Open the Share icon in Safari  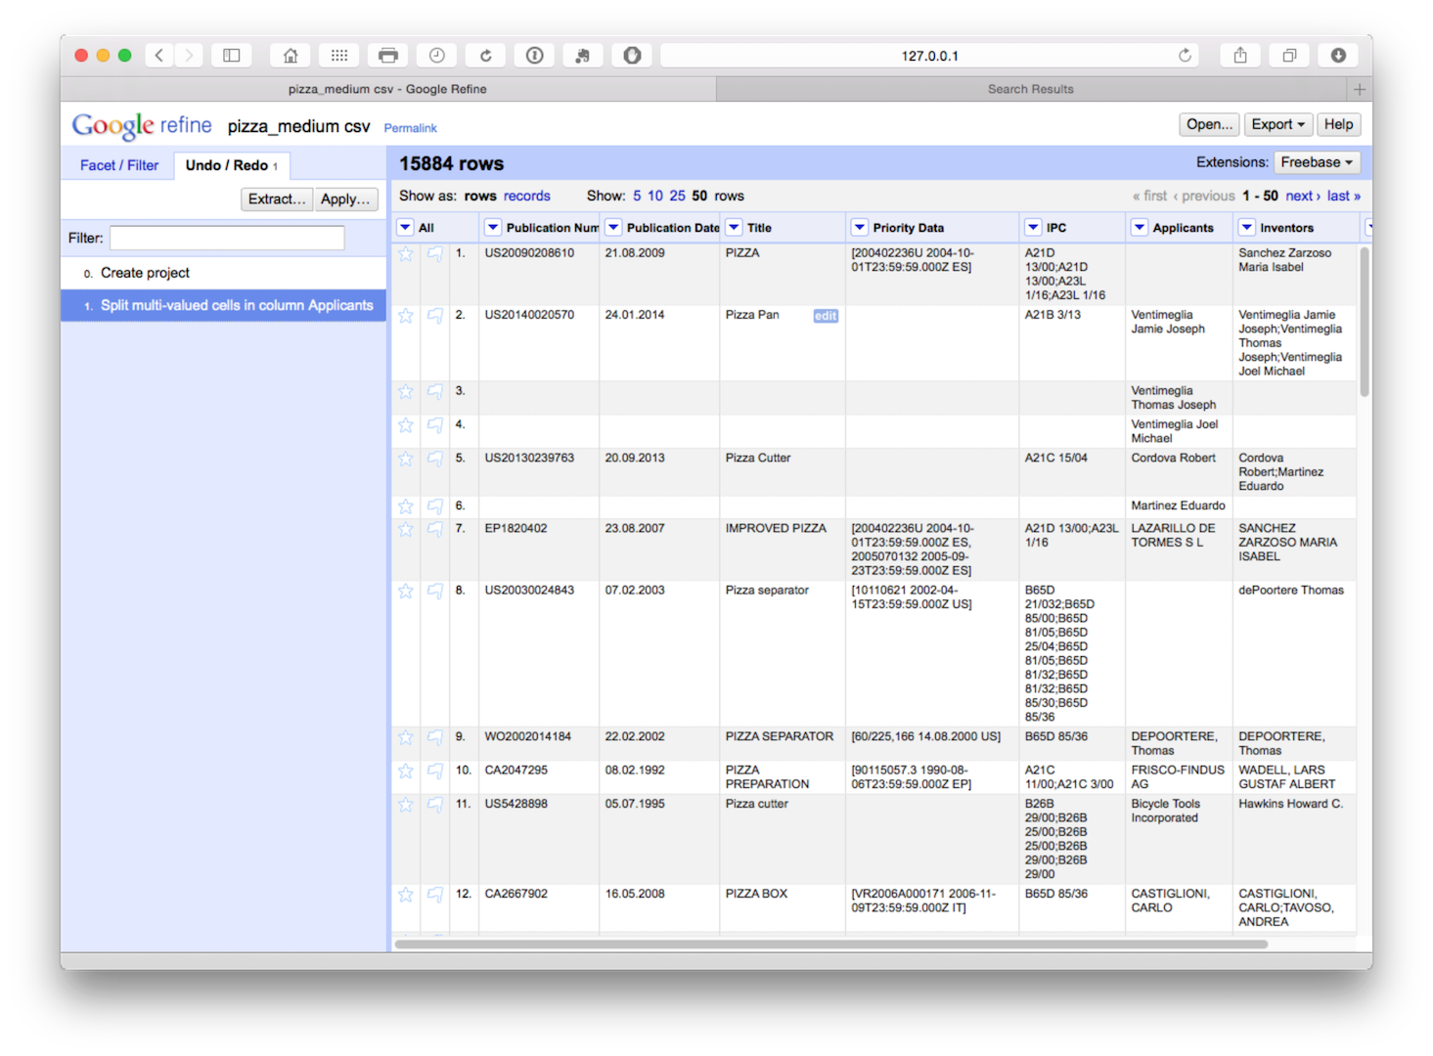click(1240, 56)
